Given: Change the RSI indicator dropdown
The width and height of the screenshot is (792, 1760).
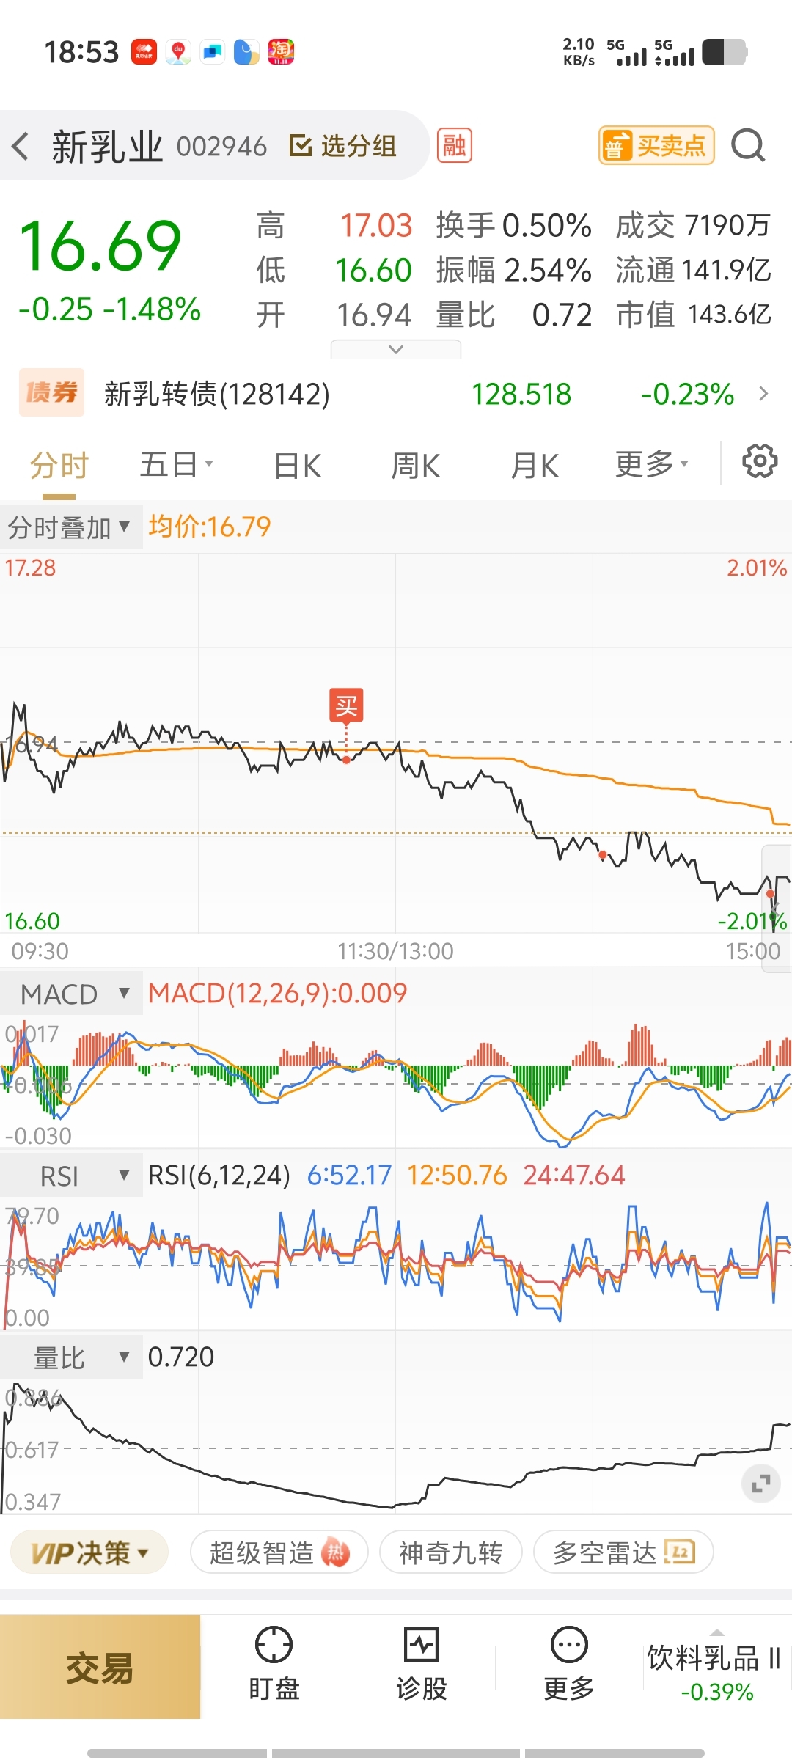Looking at the screenshot, I should (72, 1176).
